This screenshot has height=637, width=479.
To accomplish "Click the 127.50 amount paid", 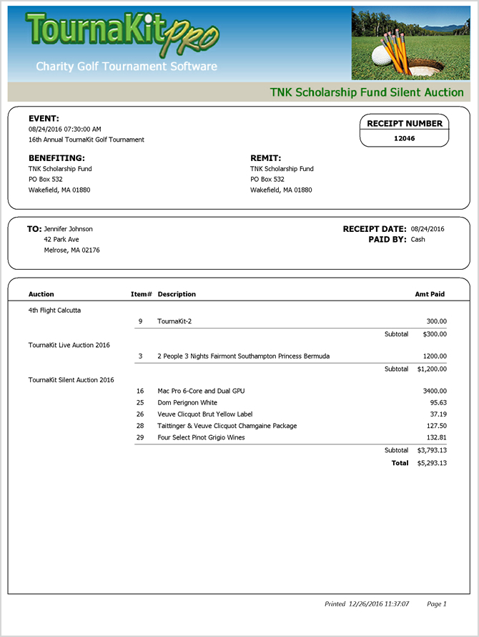I will (x=437, y=426).
